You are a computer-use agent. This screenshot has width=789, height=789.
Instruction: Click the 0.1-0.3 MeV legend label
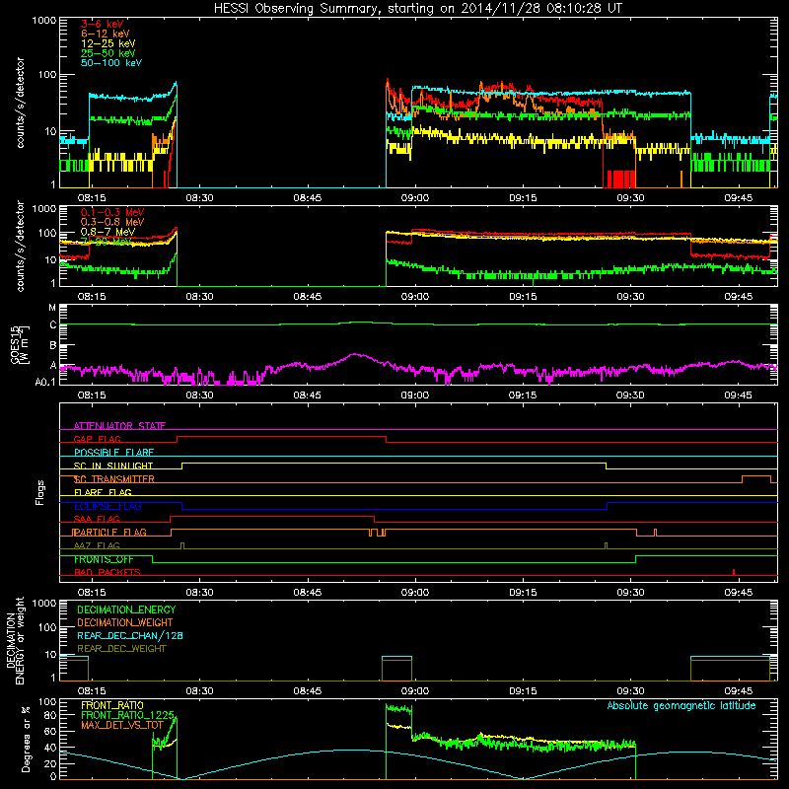click(x=112, y=212)
